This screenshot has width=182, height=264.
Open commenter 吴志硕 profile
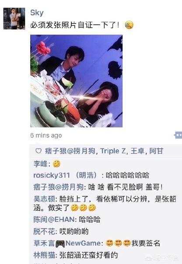44,199
